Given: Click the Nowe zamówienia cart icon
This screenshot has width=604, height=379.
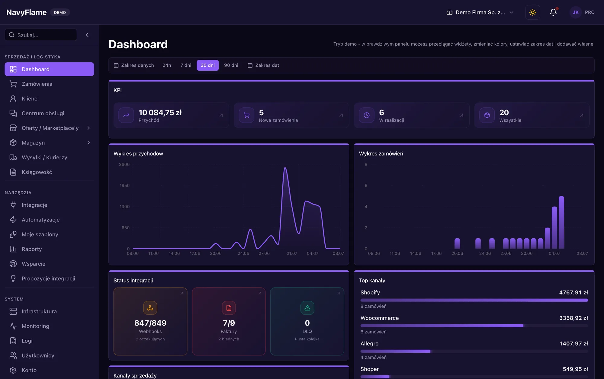Looking at the screenshot, I should pos(246,115).
